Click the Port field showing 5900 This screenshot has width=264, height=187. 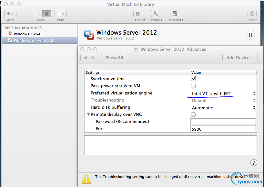pos(223,129)
